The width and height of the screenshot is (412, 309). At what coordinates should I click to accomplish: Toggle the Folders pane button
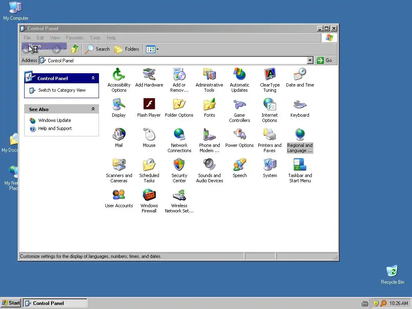click(127, 49)
